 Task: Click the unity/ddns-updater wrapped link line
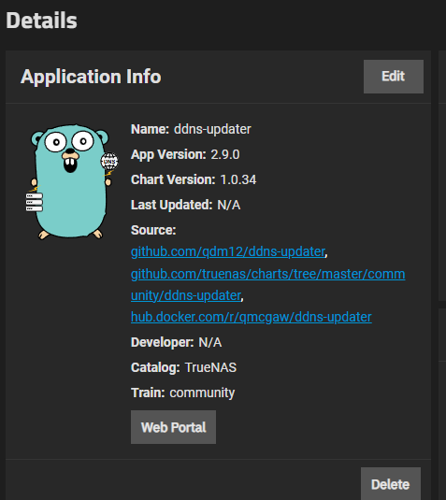click(x=186, y=295)
